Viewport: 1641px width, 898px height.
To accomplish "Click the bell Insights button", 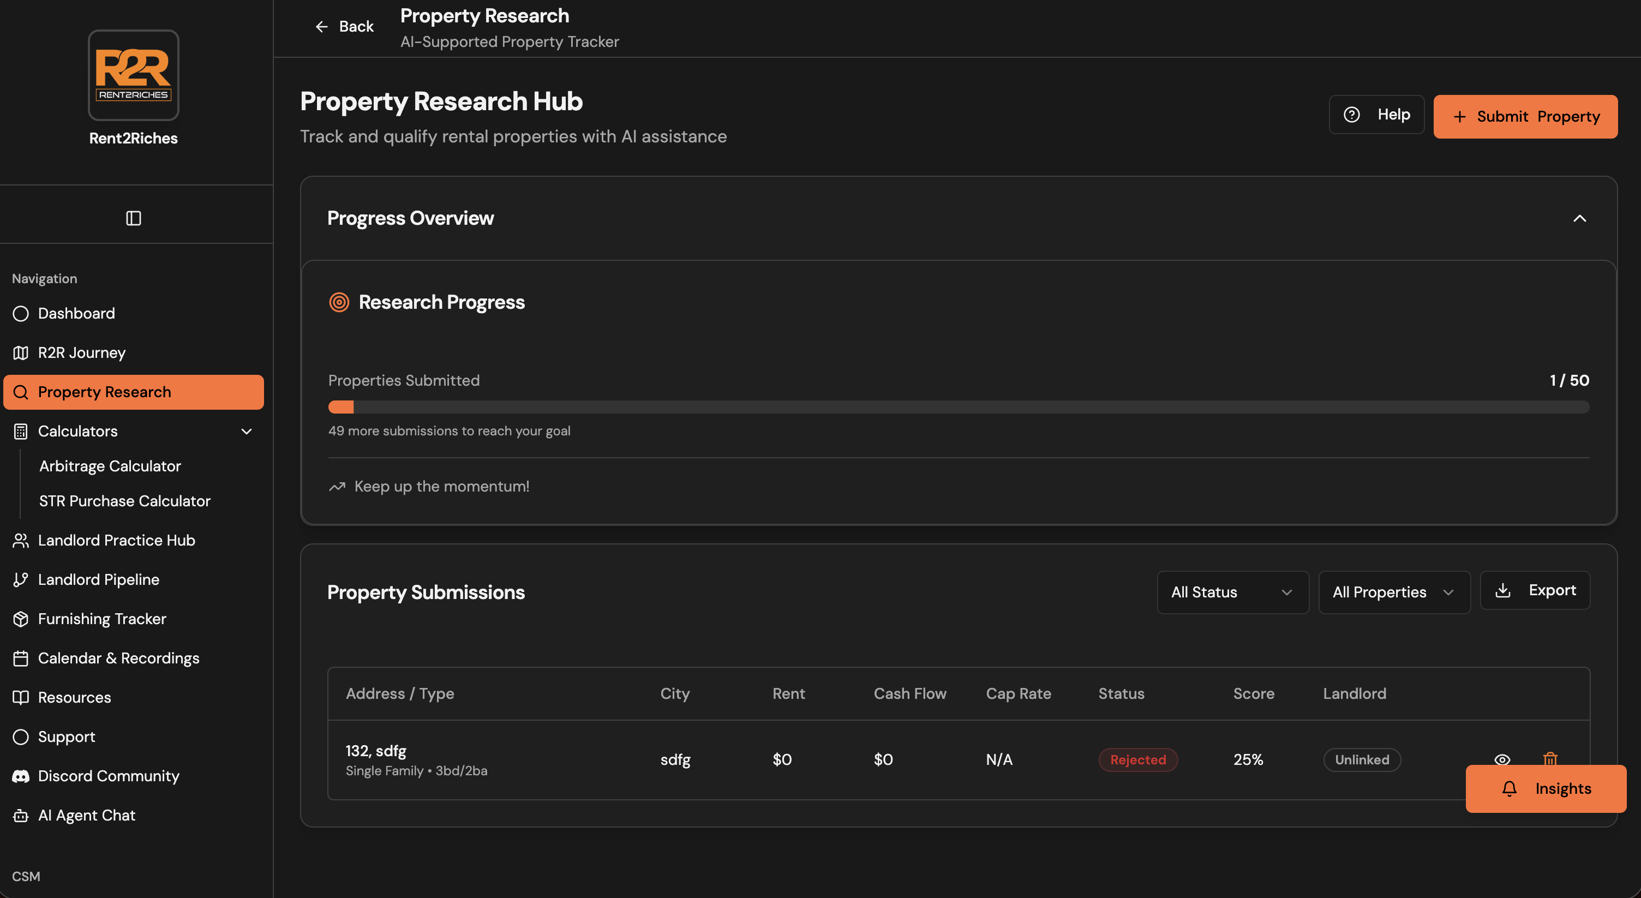I will coord(1546,788).
